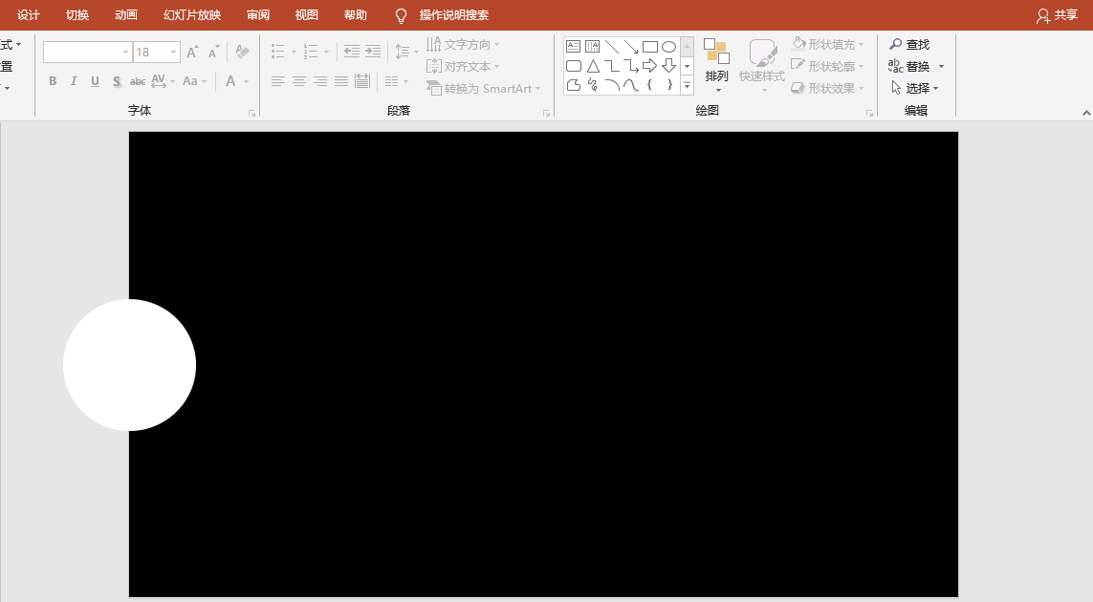Open the 幻灯片放映 tab
This screenshot has height=602, width=1093.
[192, 15]
